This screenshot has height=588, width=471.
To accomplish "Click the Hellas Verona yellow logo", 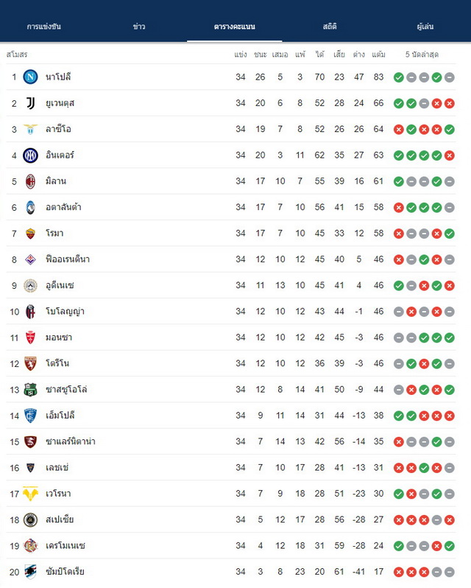I will (30, 494).
